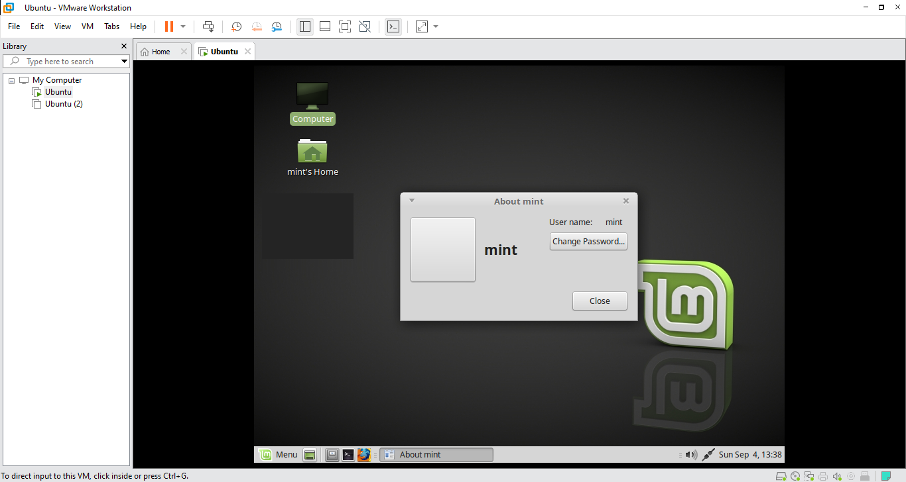Click Change Password in About mint dialog

tap(588, 242)
